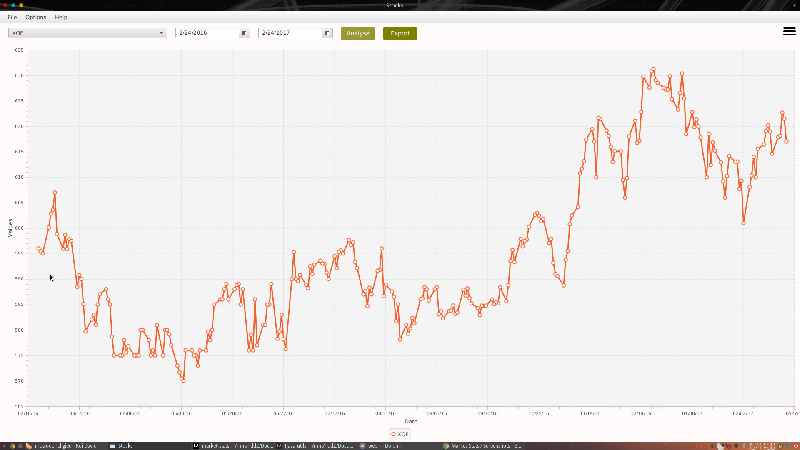Click the Export button
This screenshot has width=800, height=450.
pyautogui.click(x=400, y=33)
